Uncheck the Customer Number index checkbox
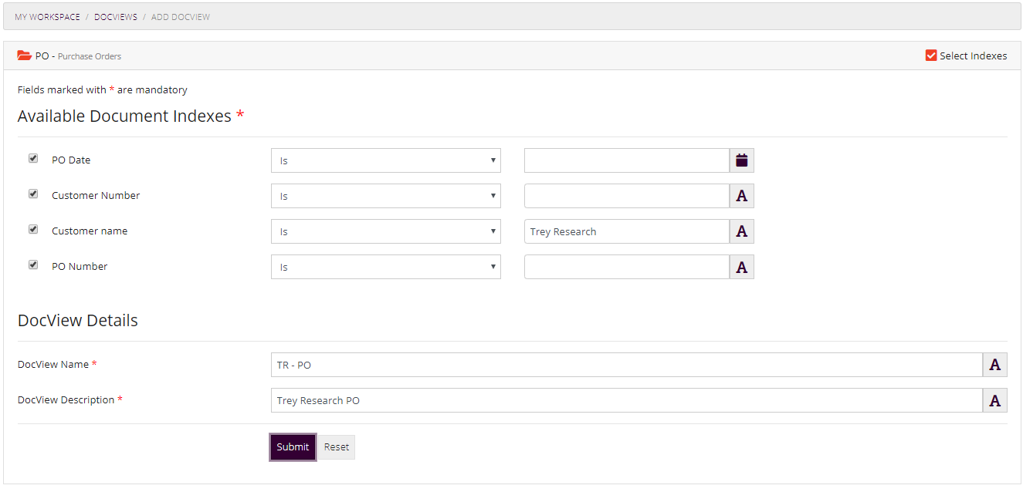1023x492 pixels. pyautogui.click(x=32, y=194)
